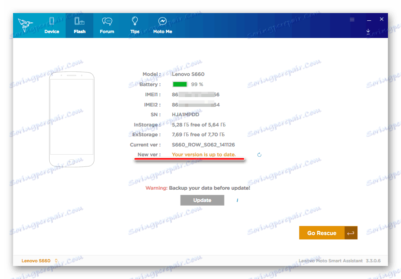Click the Lenovo S660 label at bottom left
Image resolution: width=401 pixels, height=279 pixels.
[35, 261]
